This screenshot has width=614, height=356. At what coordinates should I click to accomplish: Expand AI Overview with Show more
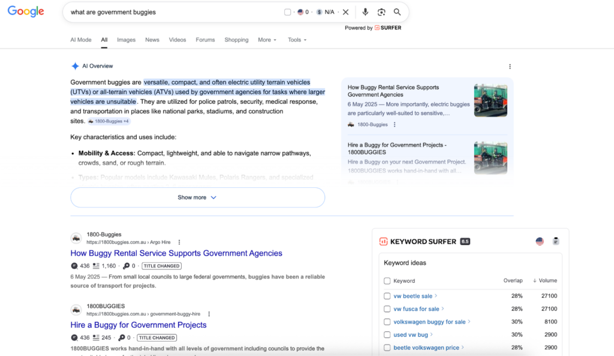pyautogui.click(x=197, y=198)
